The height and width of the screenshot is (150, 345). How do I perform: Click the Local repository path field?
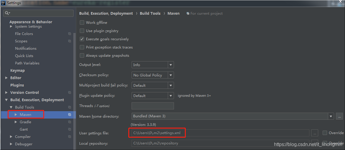(220, 143)
